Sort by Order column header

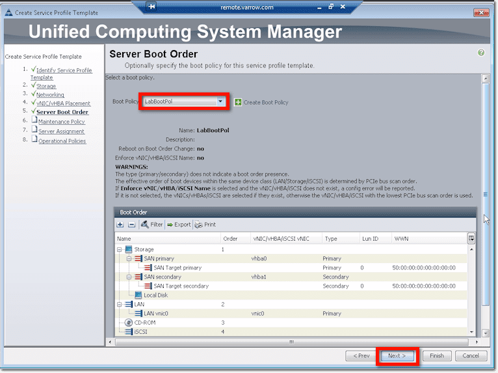tap(235, 238)
